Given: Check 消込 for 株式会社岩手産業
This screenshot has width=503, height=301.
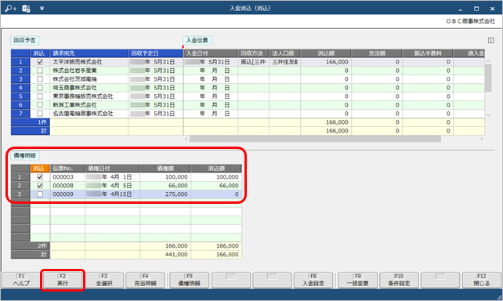Looking at the screenshot, I should [40, 71].
